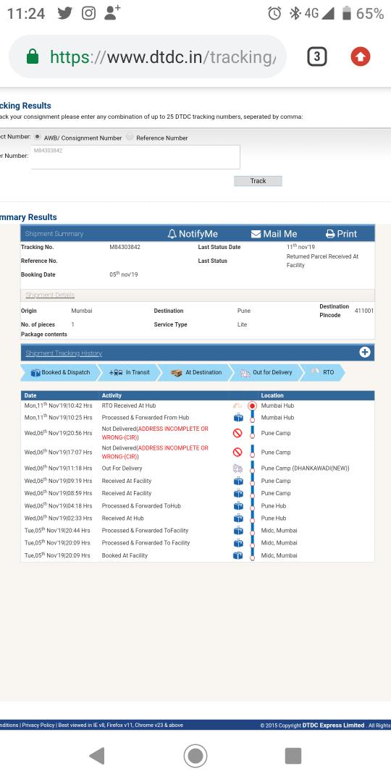391x782 pixels.
Task: Open the Instagram notification icon in status bar
Action: 89,13
